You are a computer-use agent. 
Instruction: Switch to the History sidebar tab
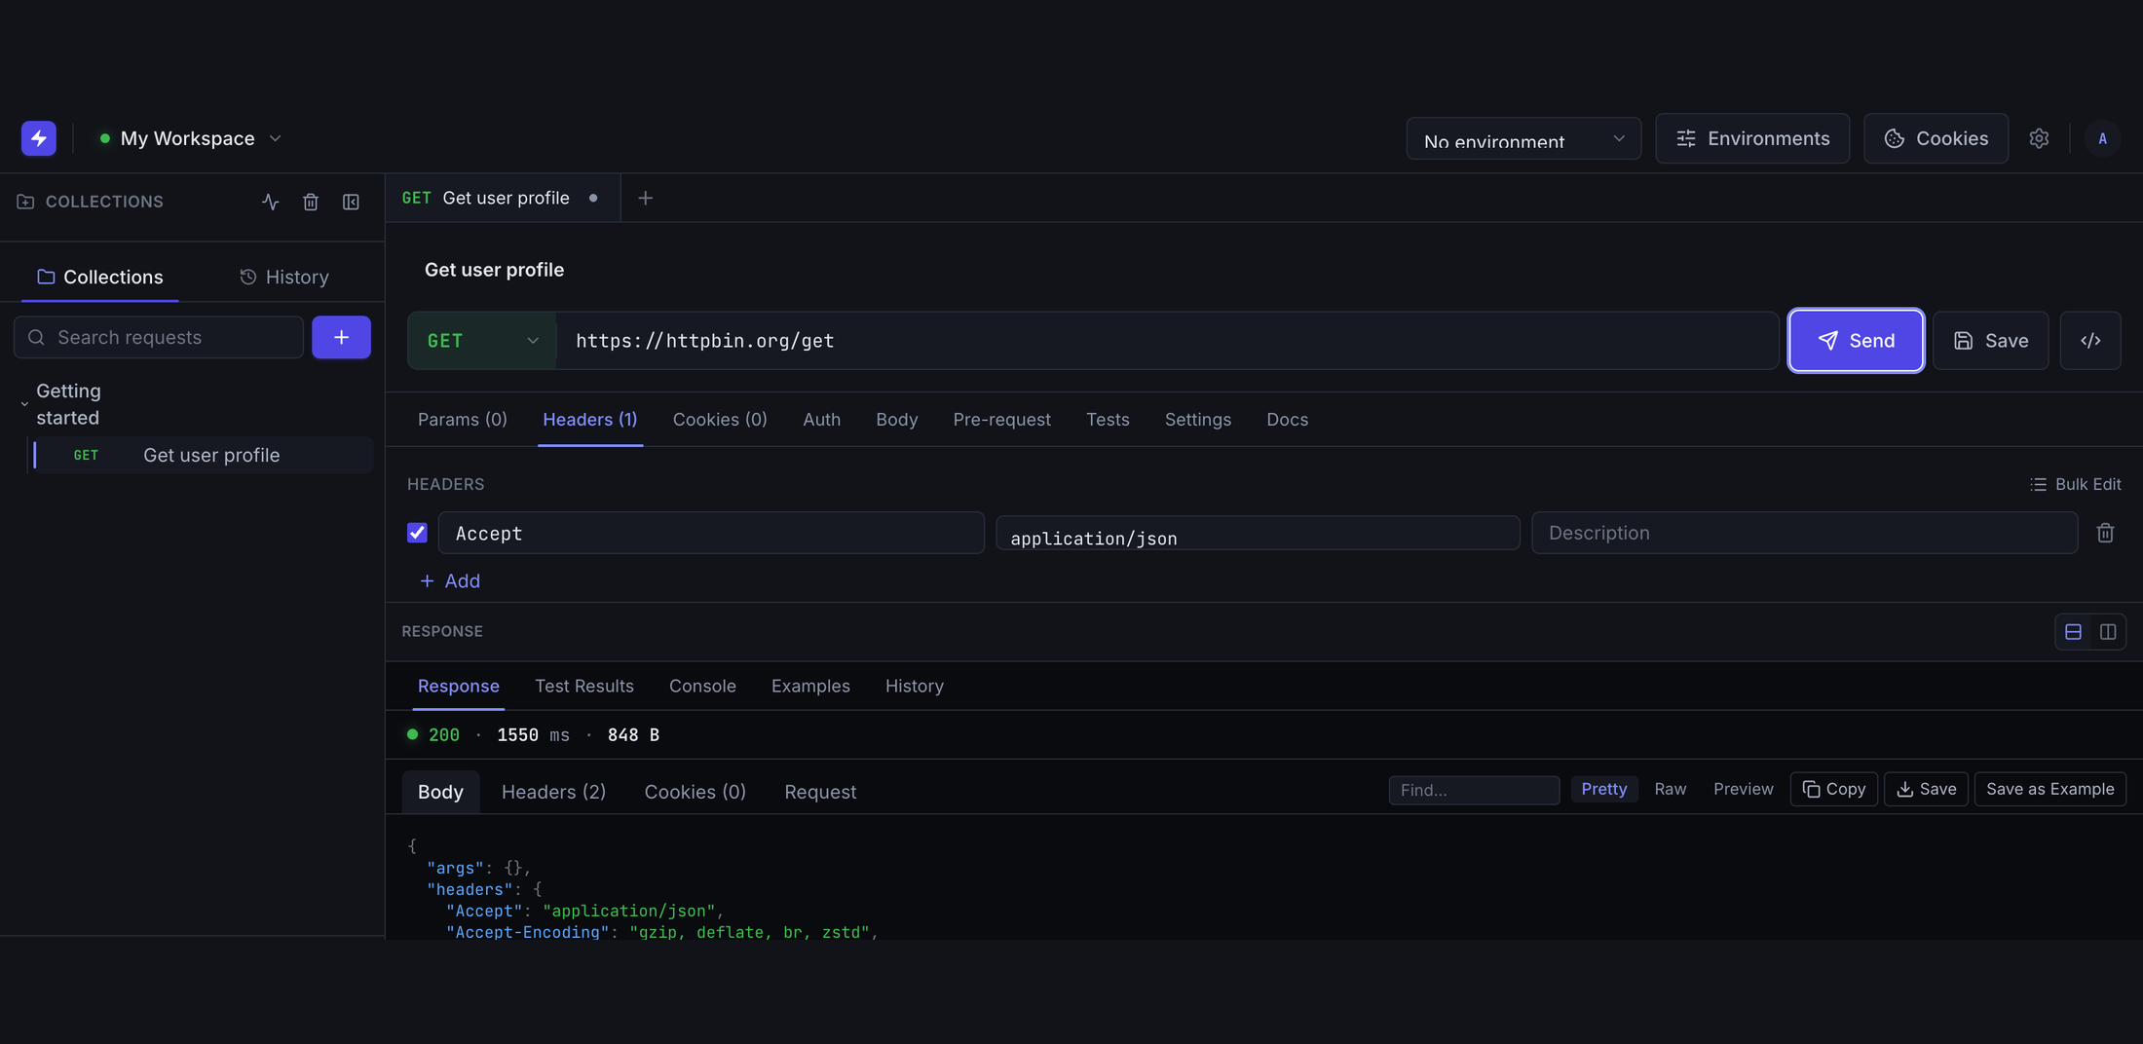(x=283, y=277)
